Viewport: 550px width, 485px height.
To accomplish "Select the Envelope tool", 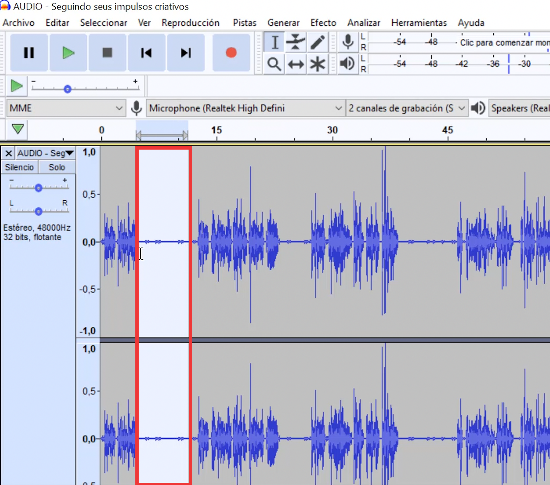I will (295, 42).
